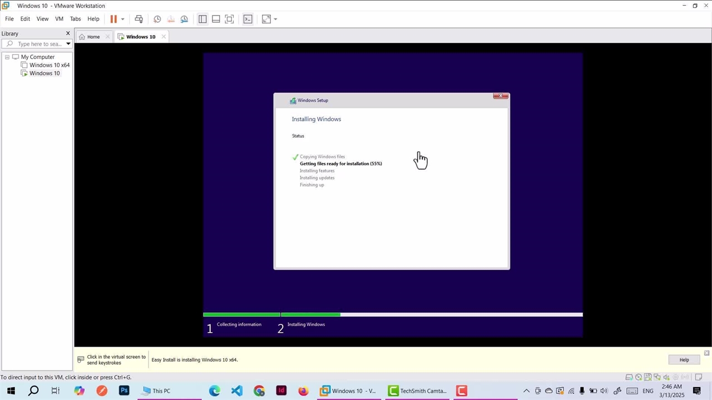The height and width of the screenshot is (400, 712).
Task: Toggle the library sidebar panel visibility
Action: (x=202, y=19)
